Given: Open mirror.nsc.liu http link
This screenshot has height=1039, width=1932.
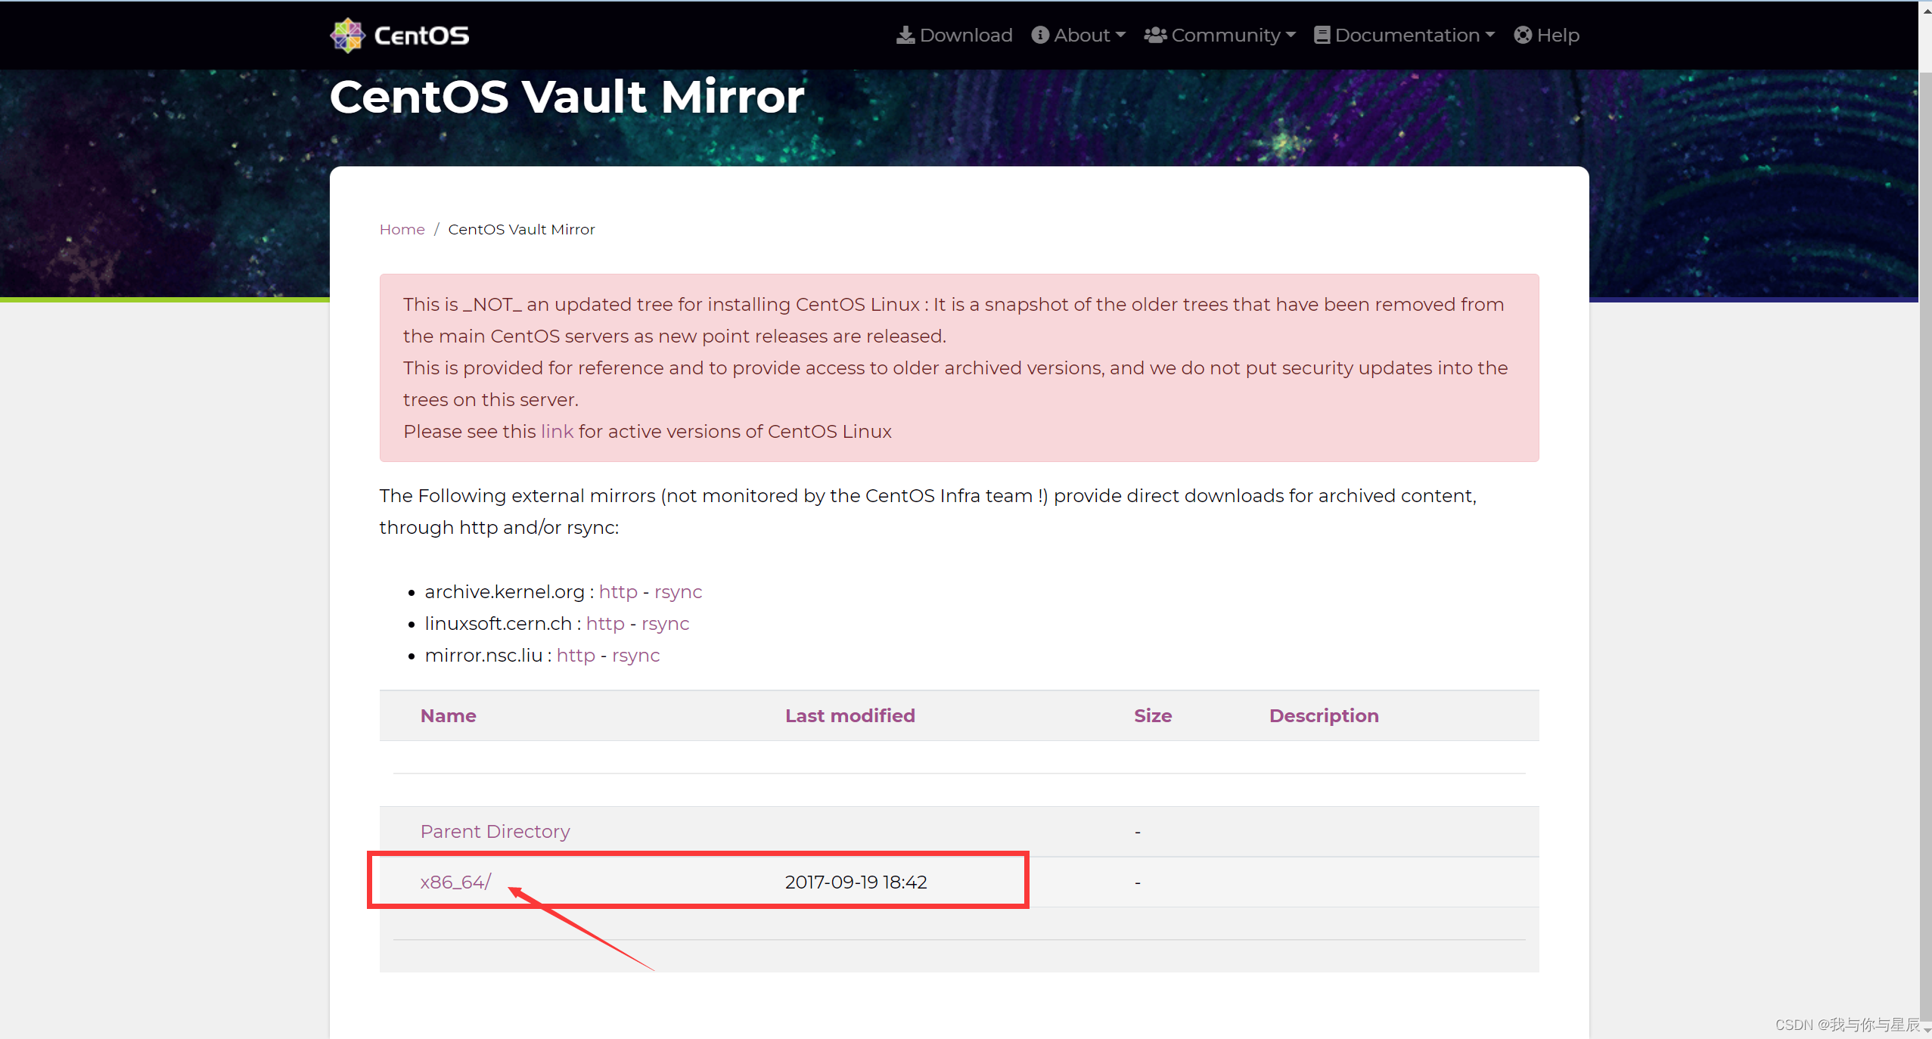Looking at the screenshot, I should click(x=575, y=655).
